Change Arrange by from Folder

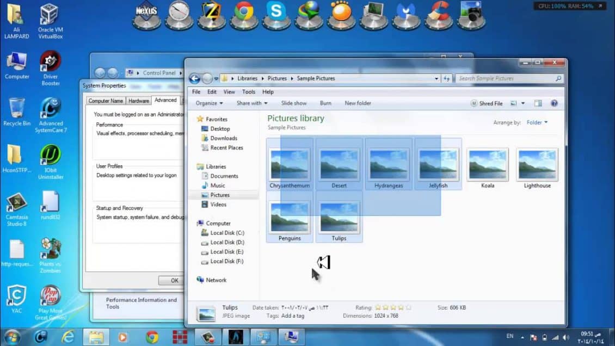coord(536,122)
